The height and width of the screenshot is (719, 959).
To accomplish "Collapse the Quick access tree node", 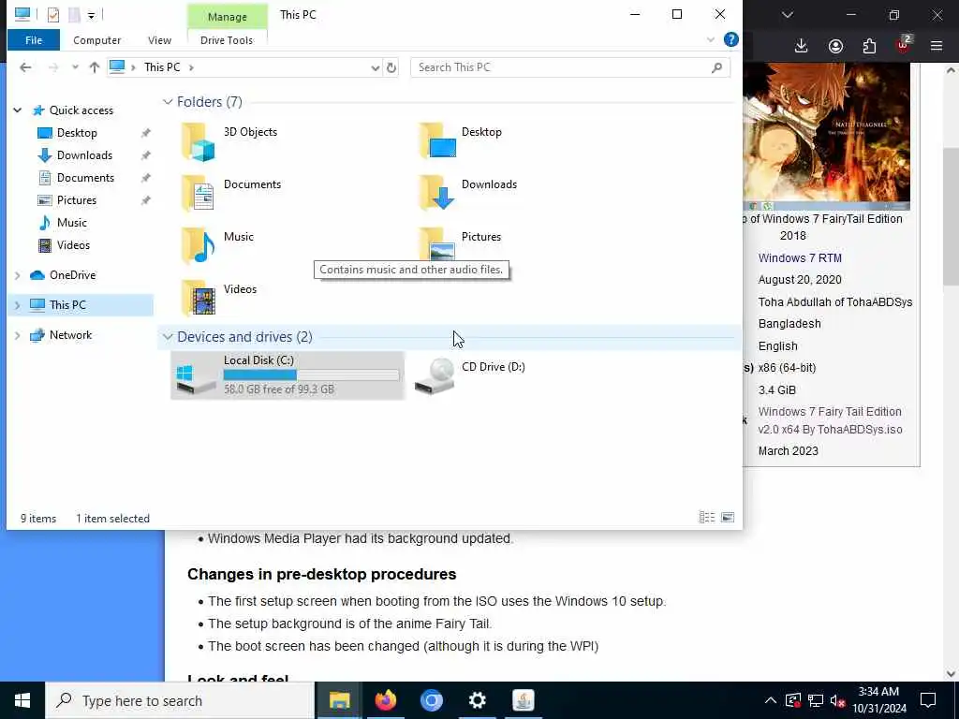I will pyautogui.click(x=18, y=110).
